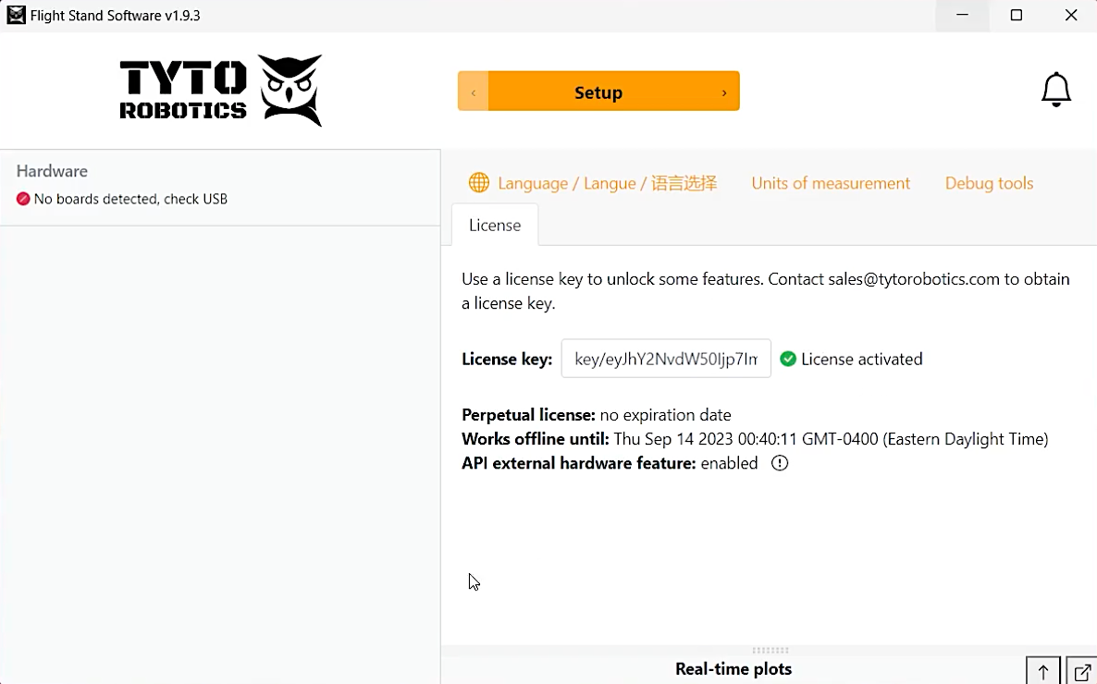Open Language / Langue selection

coord(607,183)
